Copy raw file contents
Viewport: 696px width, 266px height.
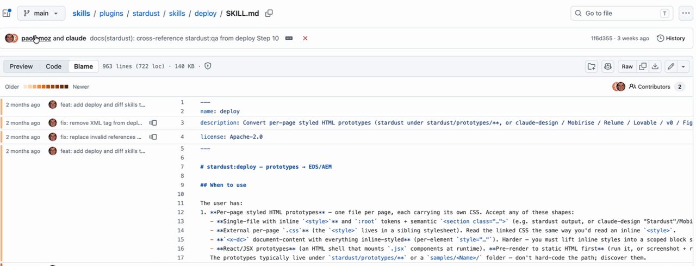tap(643, 66)
